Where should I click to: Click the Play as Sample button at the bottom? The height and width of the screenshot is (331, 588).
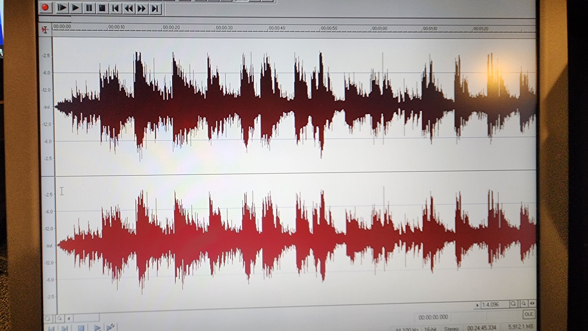[x=111, y=327]
